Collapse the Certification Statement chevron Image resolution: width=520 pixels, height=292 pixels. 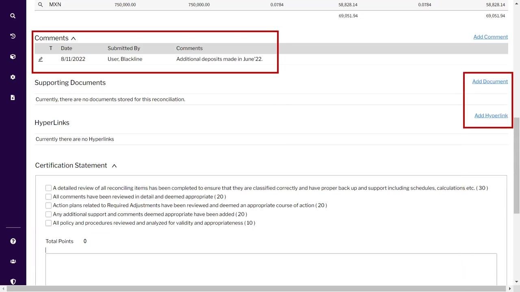(114, 165)
